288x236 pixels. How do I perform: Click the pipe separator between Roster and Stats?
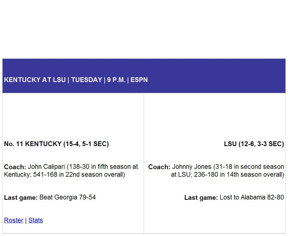(x=26, y=220)
